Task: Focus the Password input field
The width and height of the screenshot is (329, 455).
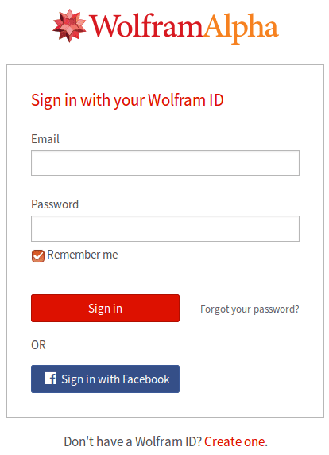Action: tap(165, 228)
